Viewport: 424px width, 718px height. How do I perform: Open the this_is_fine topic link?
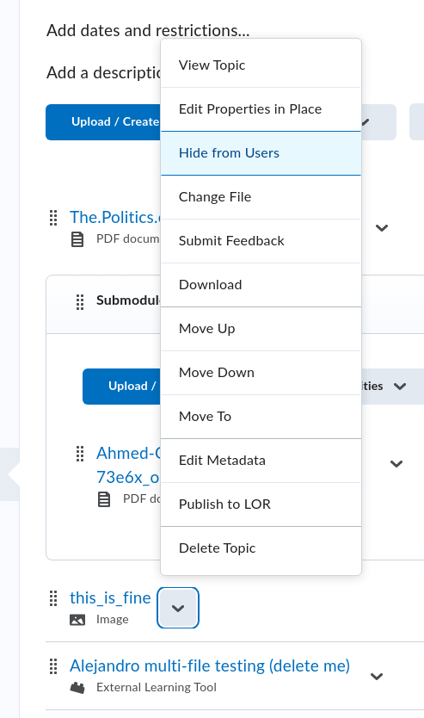[x=110, y=598]
